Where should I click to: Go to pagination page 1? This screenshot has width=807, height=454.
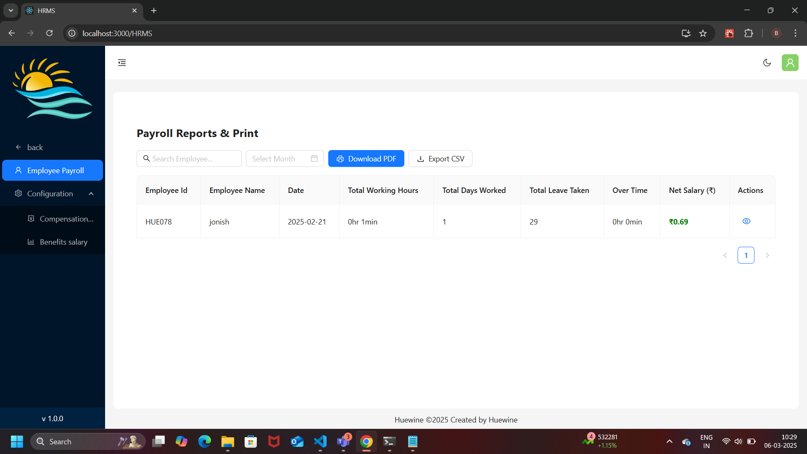(x=746, y=255)
